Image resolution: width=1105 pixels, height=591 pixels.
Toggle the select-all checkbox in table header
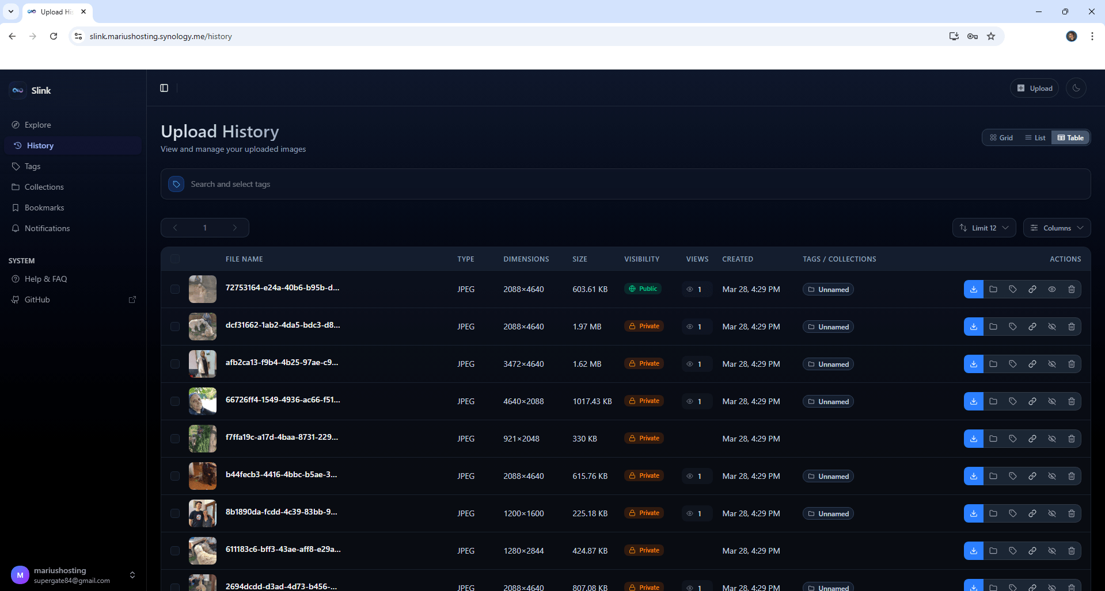pos(175,259)
